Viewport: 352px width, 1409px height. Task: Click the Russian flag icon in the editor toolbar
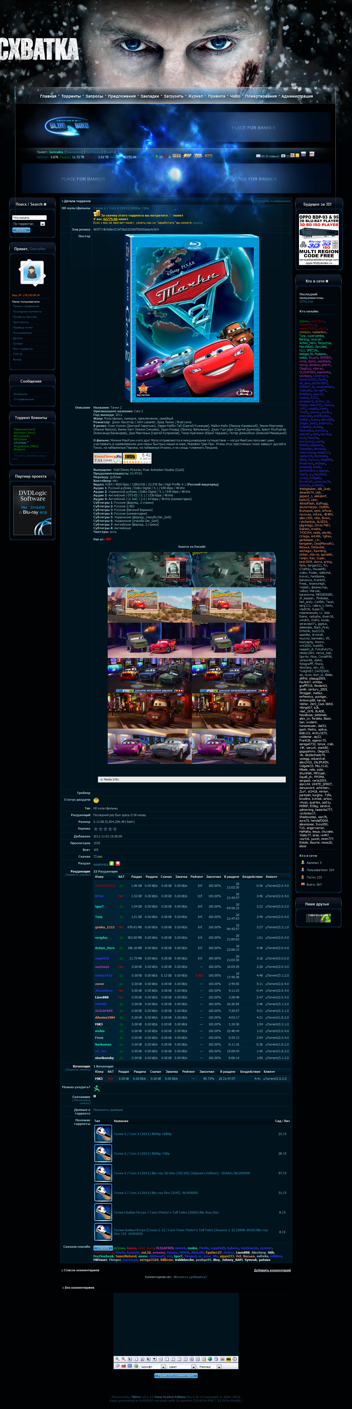click(x=123, y=1366)
